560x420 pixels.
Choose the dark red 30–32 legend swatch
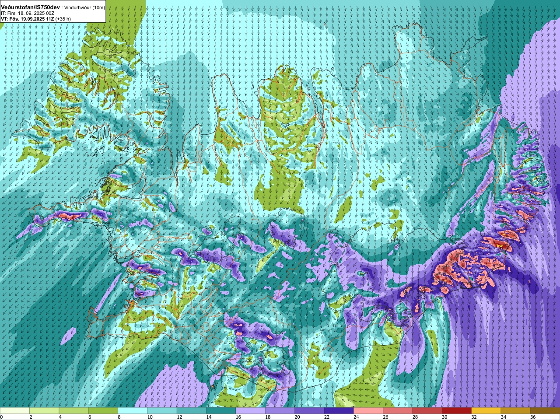(x=457, y=411)
